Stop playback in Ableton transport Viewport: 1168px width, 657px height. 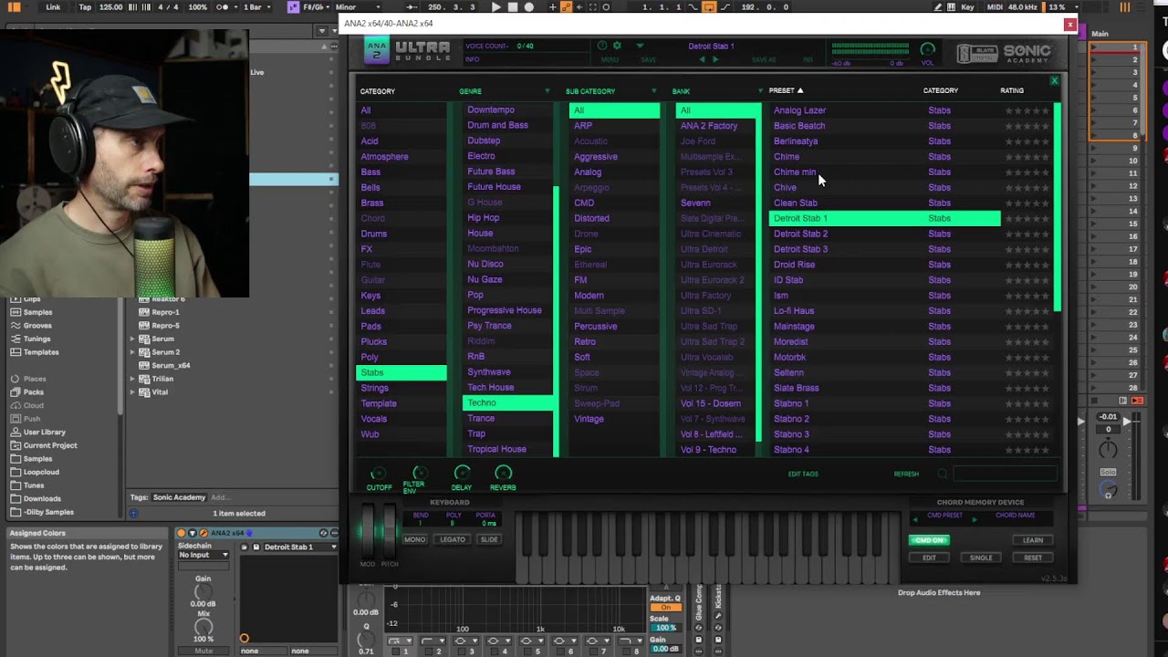[x=512, y=7]
